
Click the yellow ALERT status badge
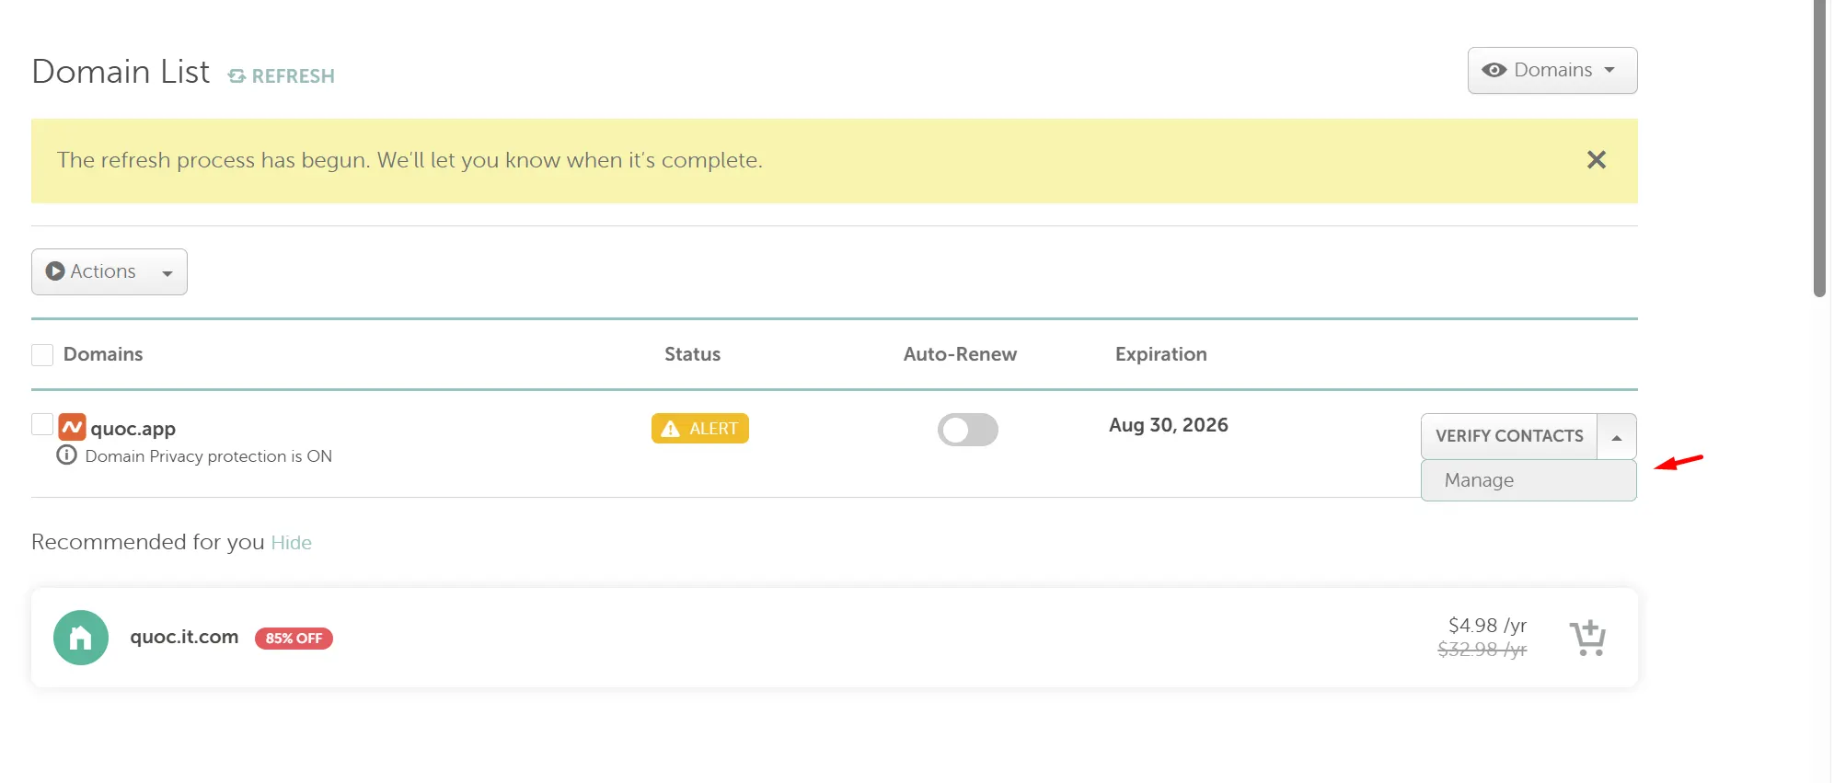point(699,429)
